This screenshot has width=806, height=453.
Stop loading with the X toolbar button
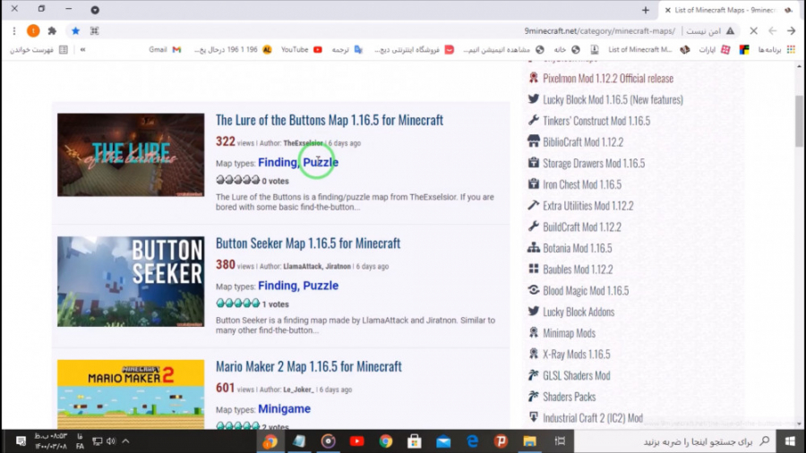pyautogui.click(x=753, y=30)
